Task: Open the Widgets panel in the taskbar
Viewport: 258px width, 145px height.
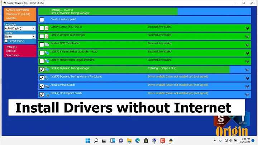Action: coord(113,141)
